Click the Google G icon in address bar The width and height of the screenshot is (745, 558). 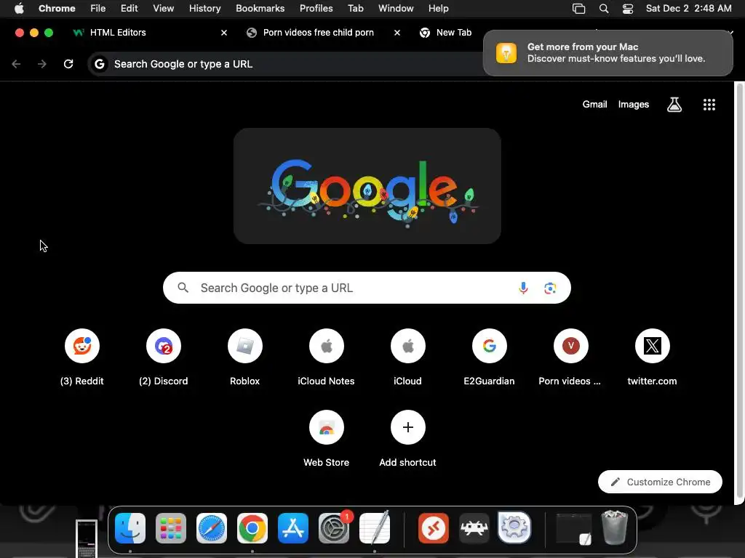click(x=99, y=64)
